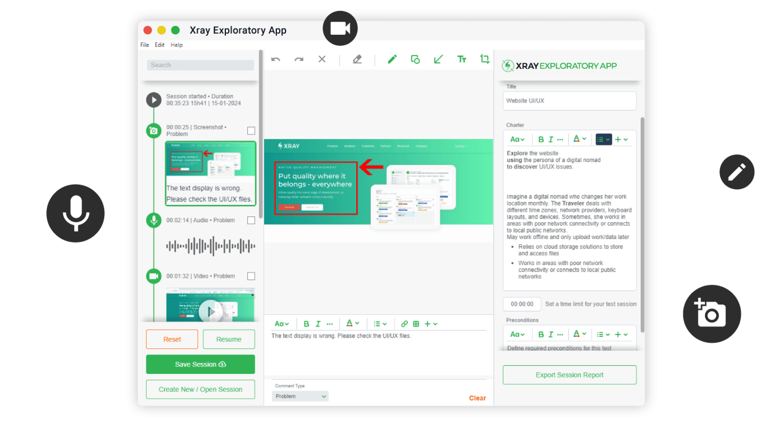The width and height of the screenshot is (782, 426).
Task: Click the 00:00:00 time limit field
Action: pyautogui.click(x=522, y=304)
